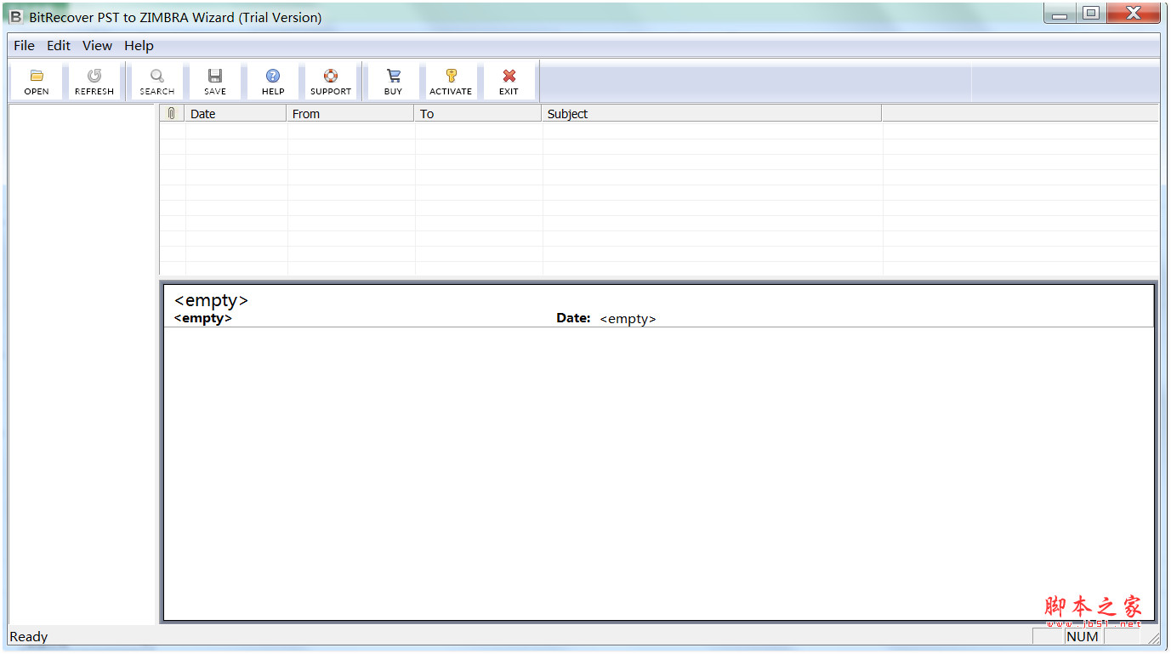This screenshot has height=654, width=1171.
Task: Expand the View menu
Action: [x=97, y=46]
